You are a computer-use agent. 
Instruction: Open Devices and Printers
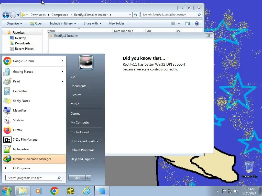pyautogui.click(x=84, y=141)
